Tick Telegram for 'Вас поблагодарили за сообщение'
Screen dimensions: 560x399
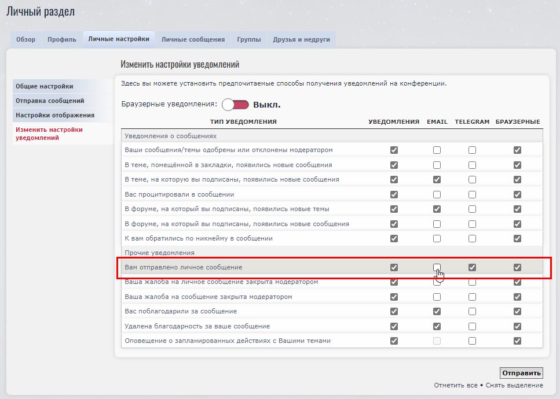(472, 311)
